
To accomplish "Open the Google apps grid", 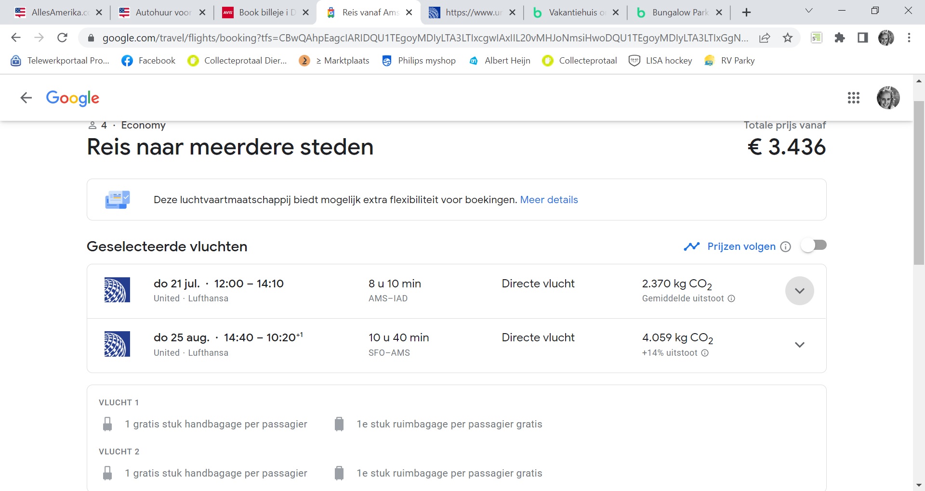I will tap(853, 98).
